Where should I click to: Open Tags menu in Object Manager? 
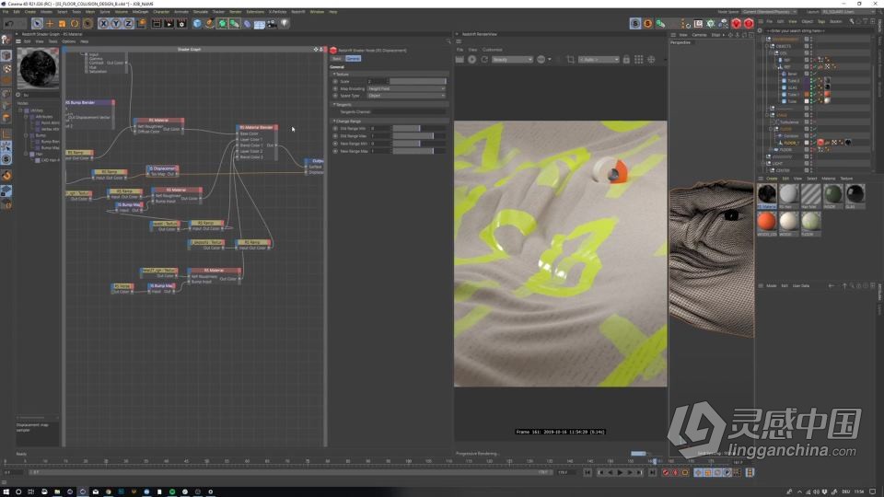pyautogui.click(x=821, y=21)
